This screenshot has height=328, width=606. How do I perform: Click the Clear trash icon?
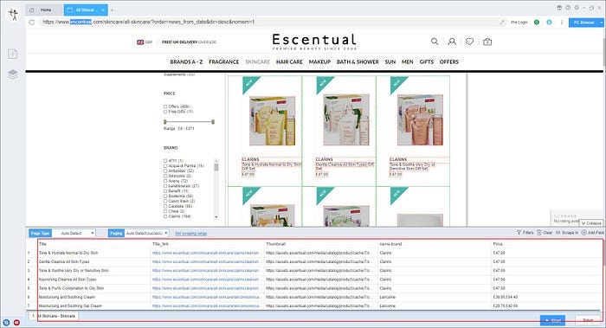[x=539, y=233]
